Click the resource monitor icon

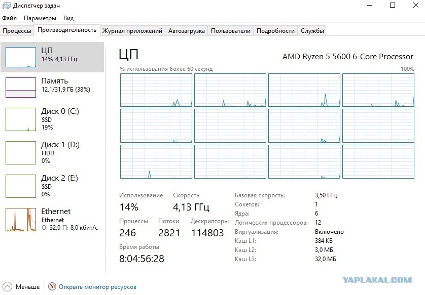tap(52, 286)
